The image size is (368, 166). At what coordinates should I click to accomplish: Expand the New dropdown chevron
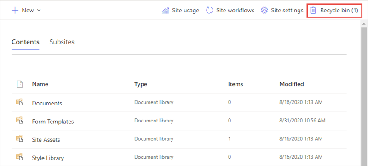[x=39, y=10]
